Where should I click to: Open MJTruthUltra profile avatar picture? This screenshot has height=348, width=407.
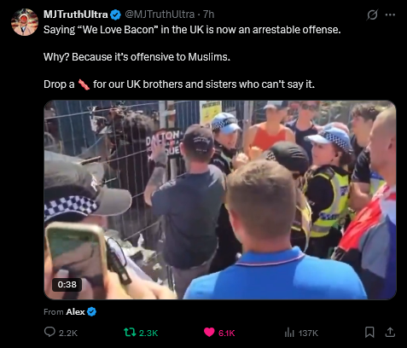coord(25,22)
